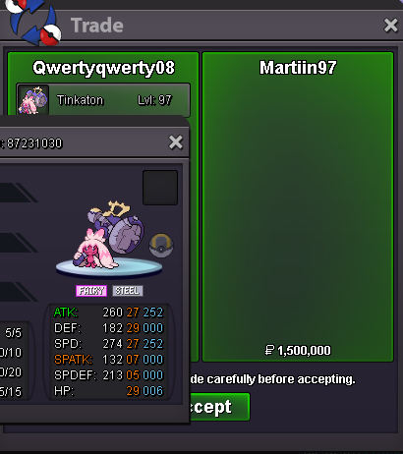
Task: Click Tinkaton's sprite icon in trade slot
Action: click(x=33, y=100)
